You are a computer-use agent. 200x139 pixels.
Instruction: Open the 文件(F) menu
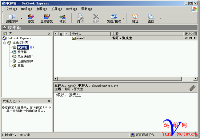pos(11,9)
